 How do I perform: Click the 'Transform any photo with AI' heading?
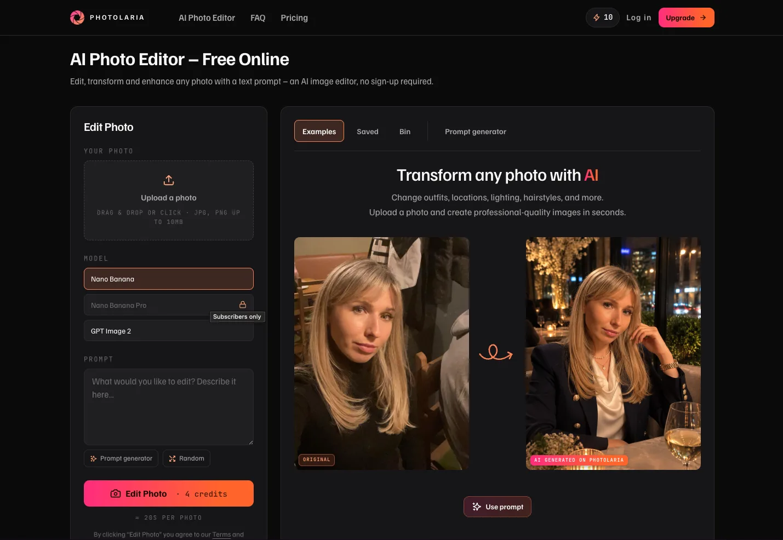pos(498,175)
